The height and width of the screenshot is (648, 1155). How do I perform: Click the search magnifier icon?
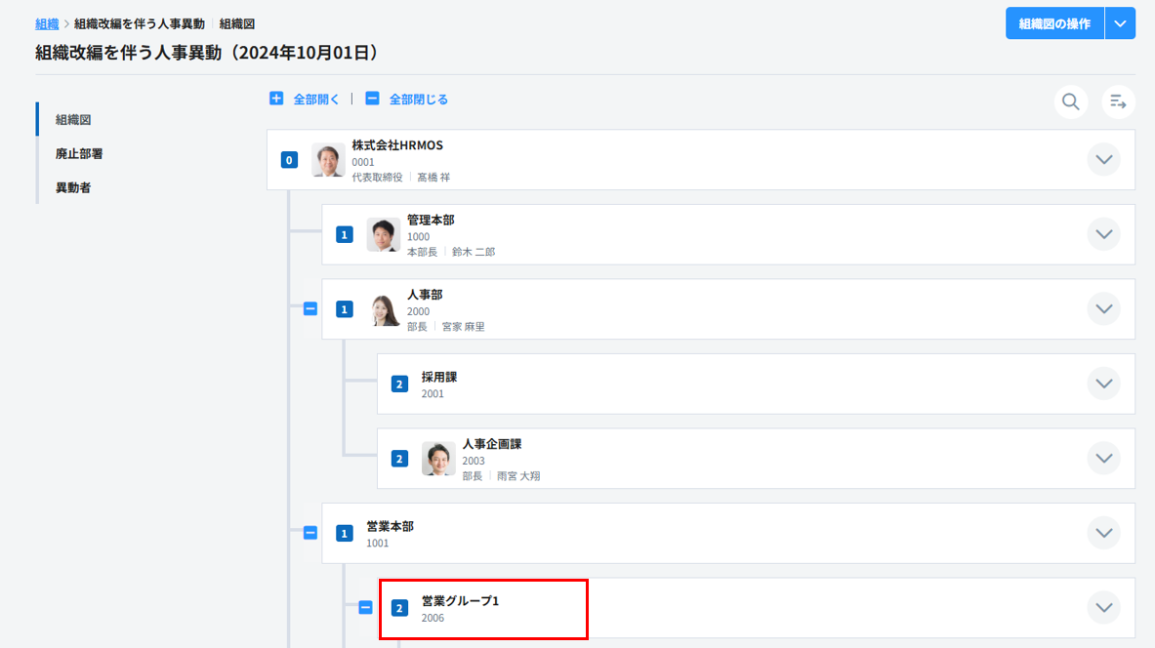[x=1071, y=101]
